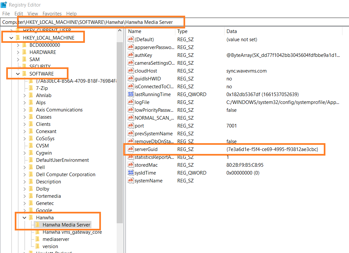Click the sysIdTime QWORD binary icon
Image resolution: width=349 pixels, height=253 pixels.
tap(130, 173)
